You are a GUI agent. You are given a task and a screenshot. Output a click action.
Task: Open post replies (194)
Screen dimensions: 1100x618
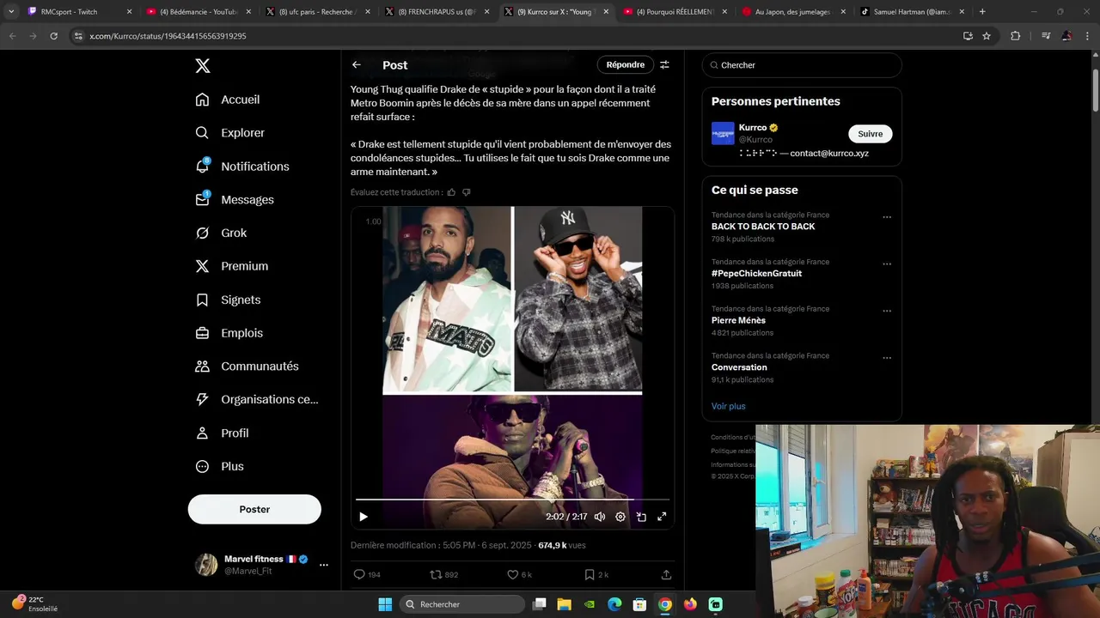(367, 574)
